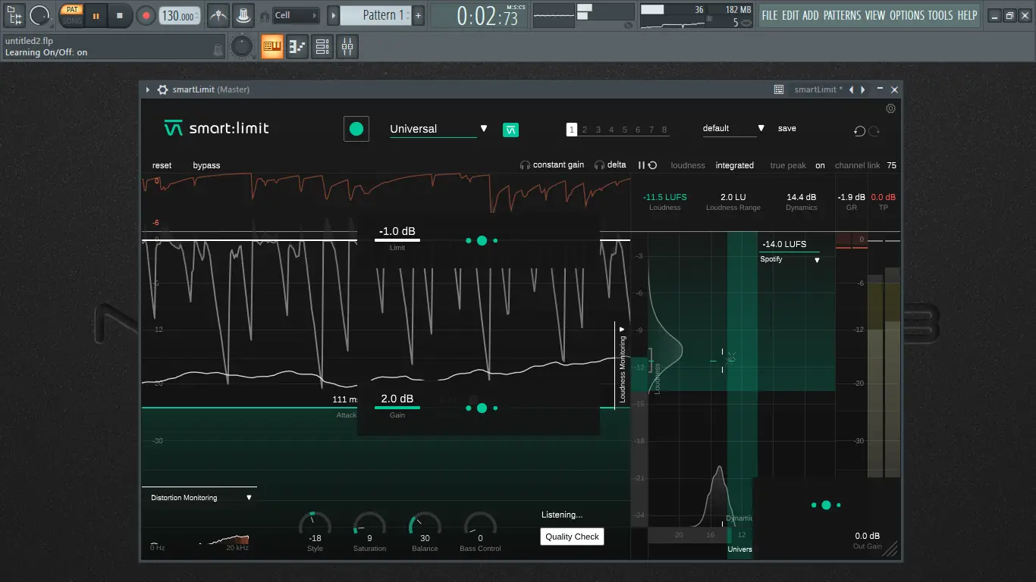Toggle constant gain monitoring

(x=552, y=165)
